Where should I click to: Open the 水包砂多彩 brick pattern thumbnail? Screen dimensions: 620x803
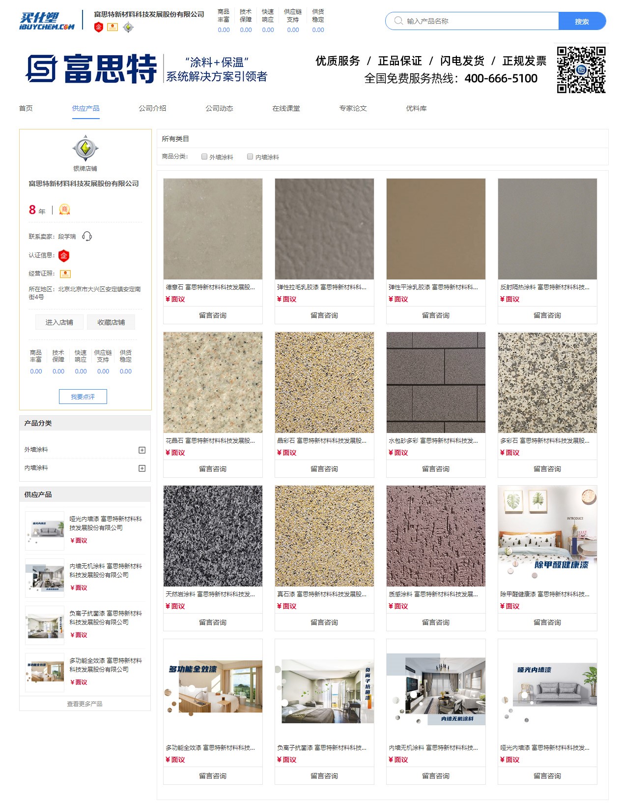436,382
